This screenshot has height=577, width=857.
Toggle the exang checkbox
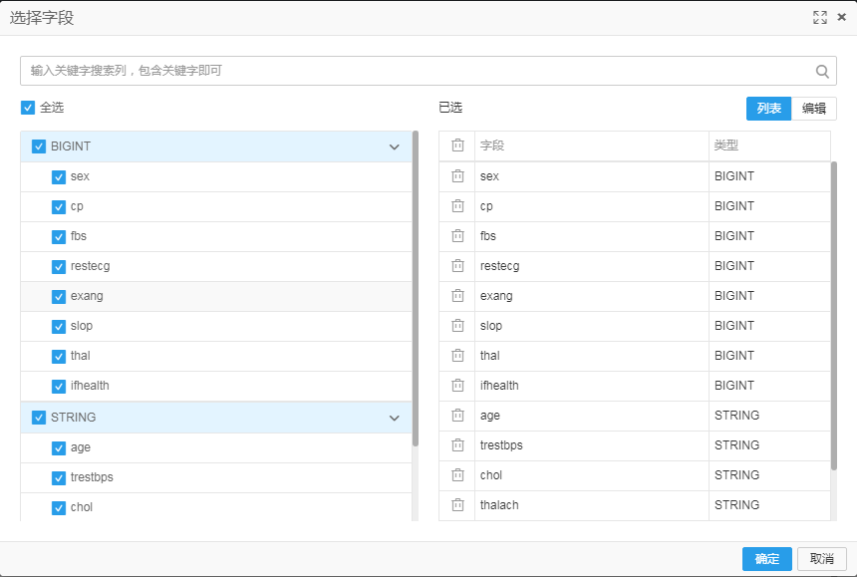[x=59, y=297]
